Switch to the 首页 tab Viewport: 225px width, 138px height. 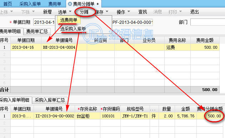pos(7,4)
